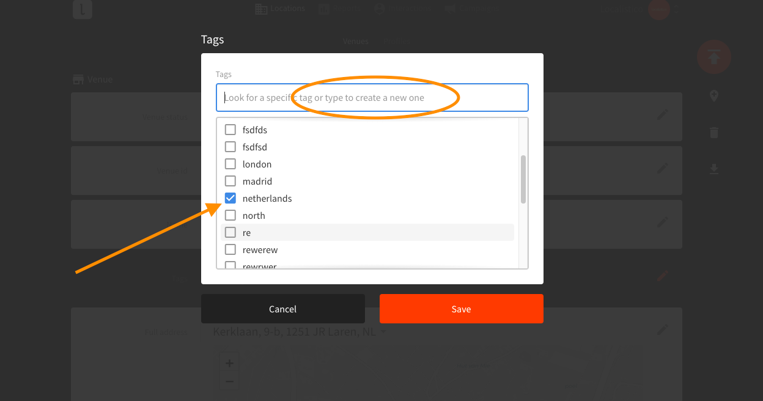The height and width of the screenshot is (401, 763).
Task: Focus the tag search input field
Action: click(x=372, y=97)
